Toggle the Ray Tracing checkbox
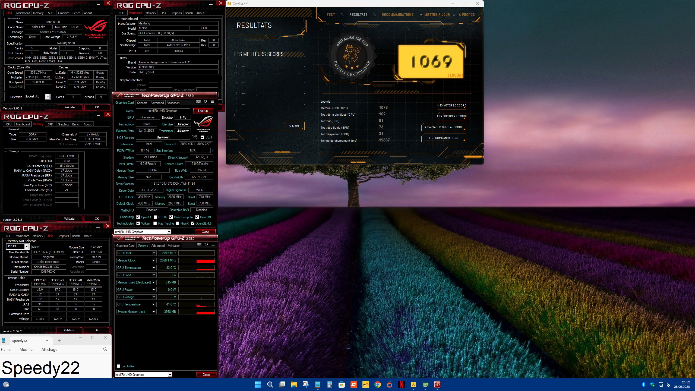695x391 pixels. coord(155,223)
